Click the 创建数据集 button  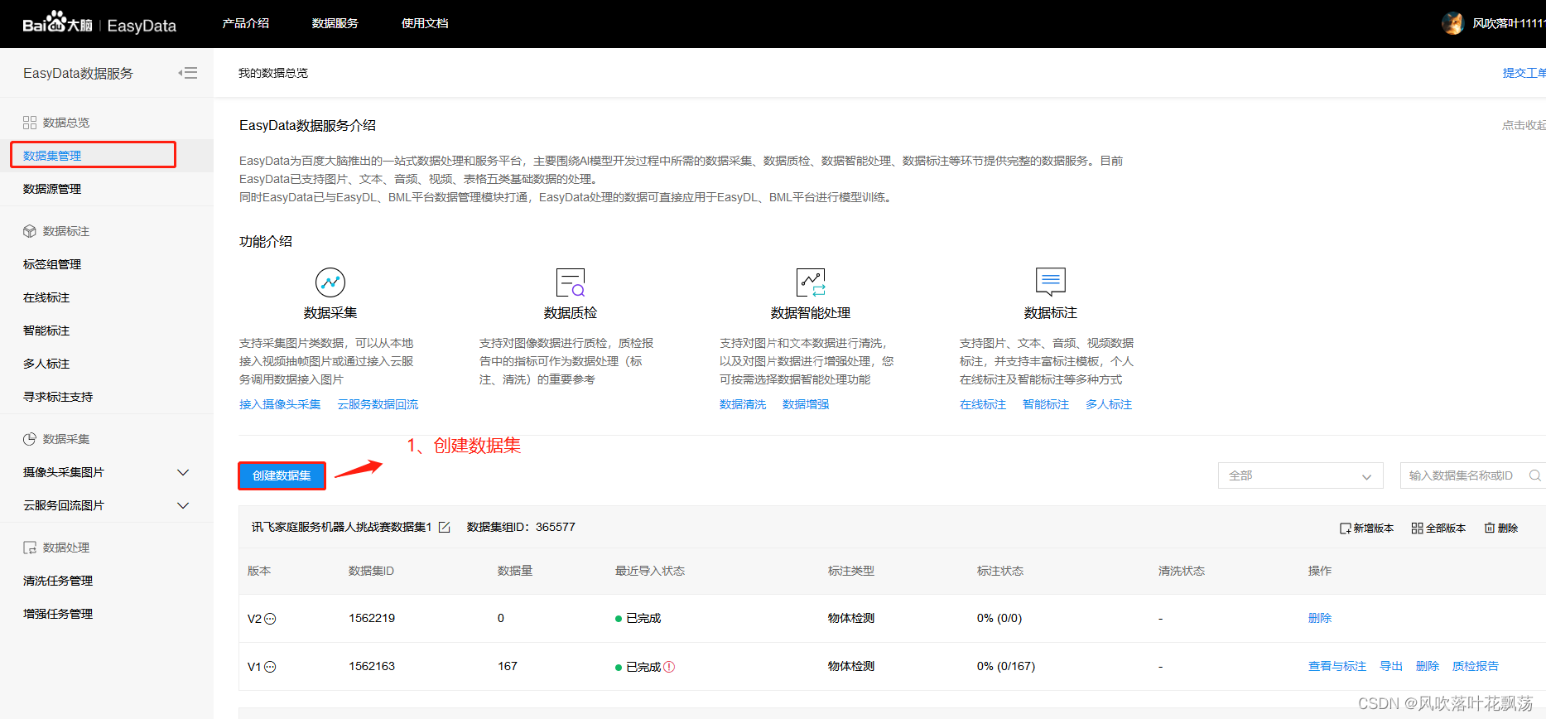coord(282,475)
